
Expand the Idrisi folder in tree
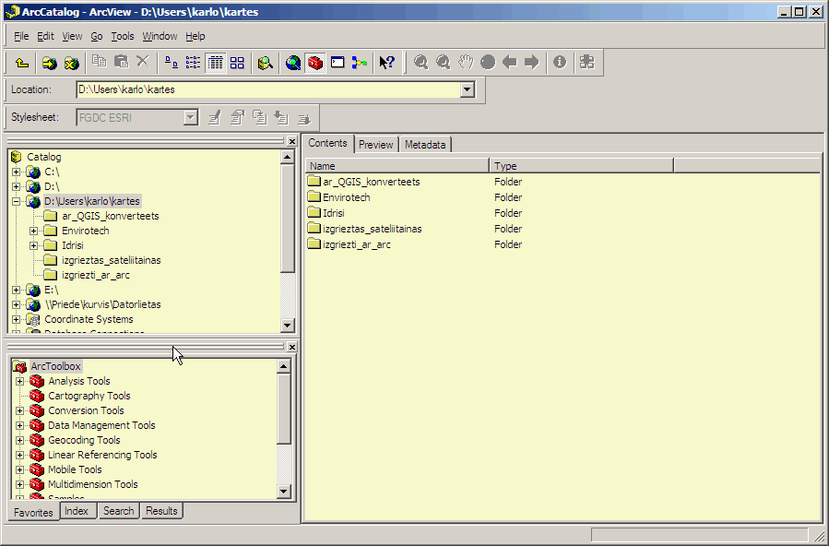[x=34, y=245]
